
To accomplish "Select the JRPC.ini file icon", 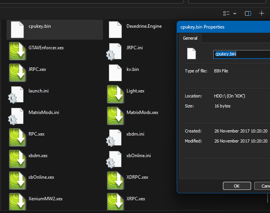I will 114,51.
